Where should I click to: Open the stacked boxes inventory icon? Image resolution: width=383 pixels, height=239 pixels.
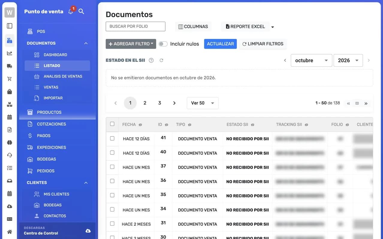point(10,105)
